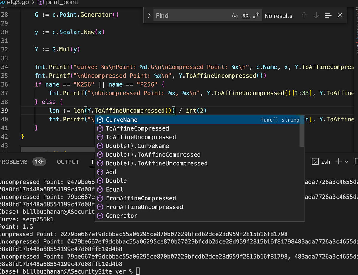
Task: Click the cube icon beside ToAffineCompressed suggestion
Action: pos(100,128)
